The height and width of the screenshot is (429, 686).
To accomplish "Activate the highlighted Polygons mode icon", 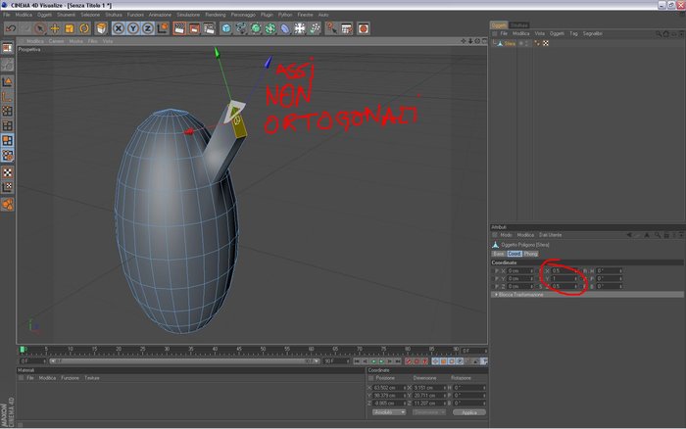I will click(8, 140).
